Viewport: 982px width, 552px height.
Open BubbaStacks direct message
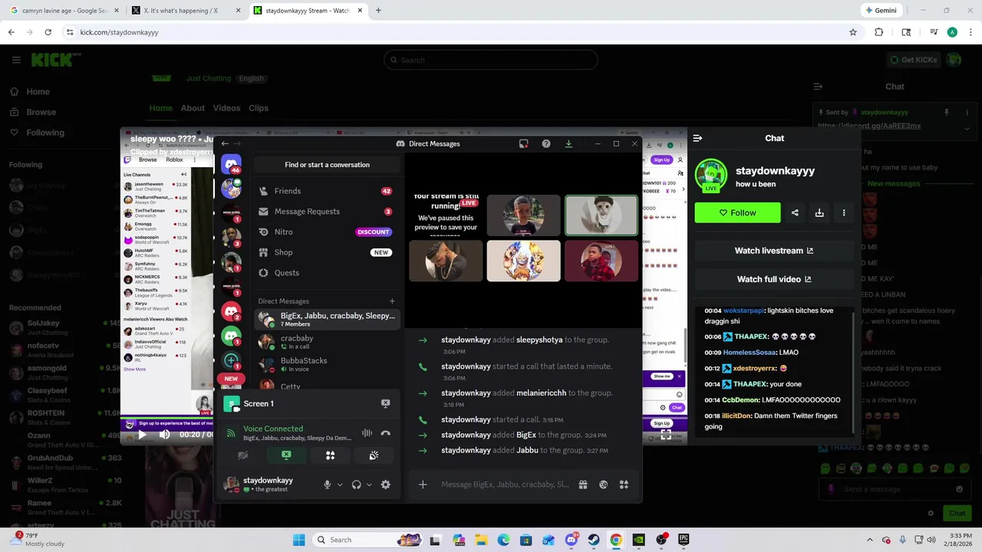point(327,364)
